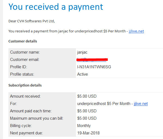Click the Maximum amount you can bill value
Viewport: 163px width, 139px height.
[87, 118]
